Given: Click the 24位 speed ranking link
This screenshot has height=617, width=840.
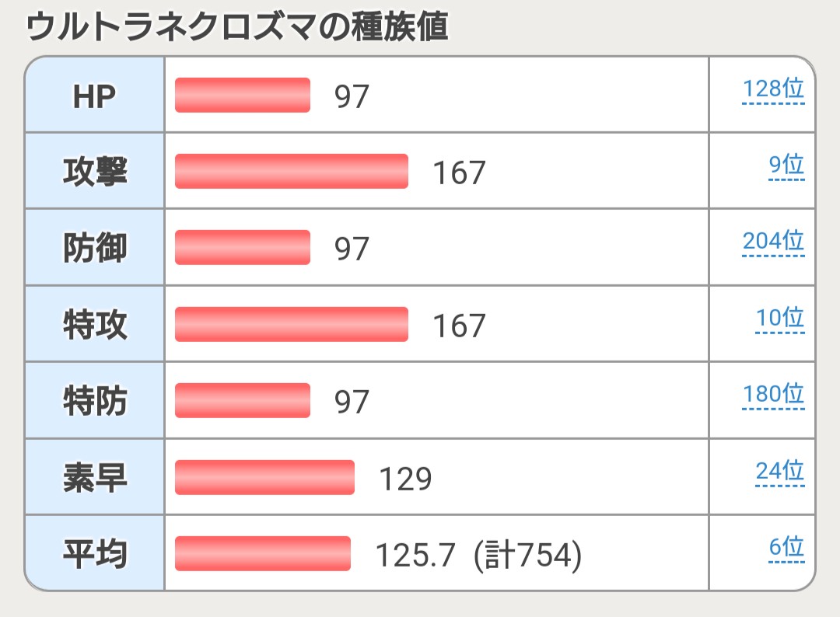Looking at the screenshot, I should 779,471.
